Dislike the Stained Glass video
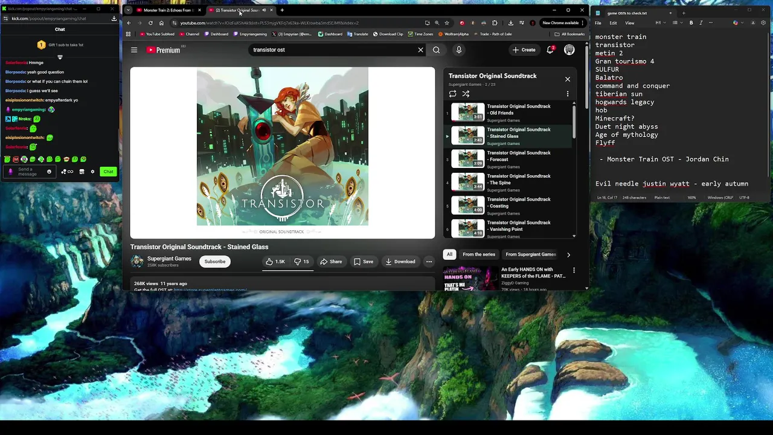The width and height of the screenshot is (773, 435). point(301,262)
